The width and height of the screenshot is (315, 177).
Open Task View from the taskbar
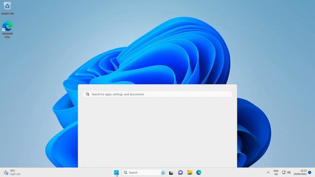[171, 173]
